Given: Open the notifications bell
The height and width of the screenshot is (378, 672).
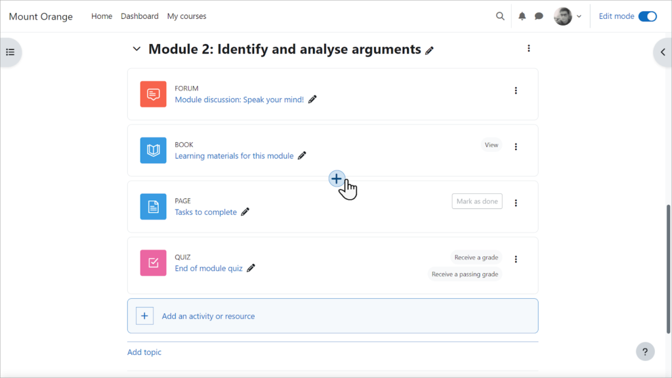Looking at the screenshot, I should [522, 16].
